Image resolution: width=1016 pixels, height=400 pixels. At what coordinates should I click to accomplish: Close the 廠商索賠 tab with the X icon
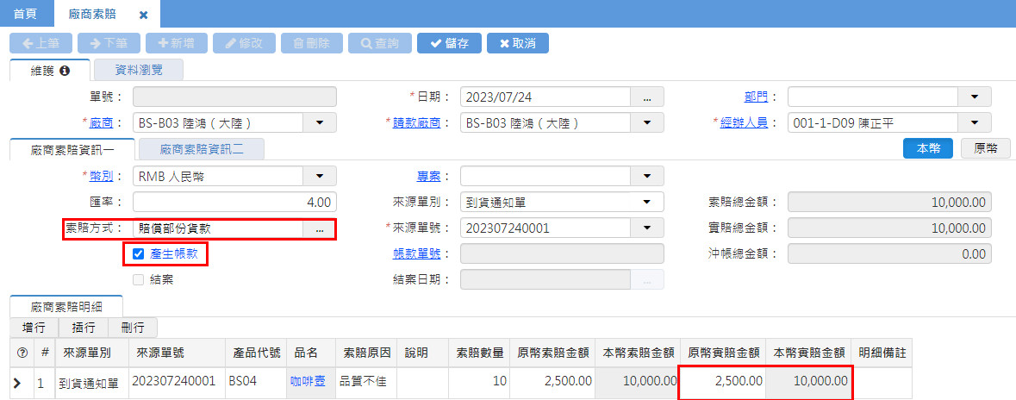pyautogui.click(x=144, y=15)
